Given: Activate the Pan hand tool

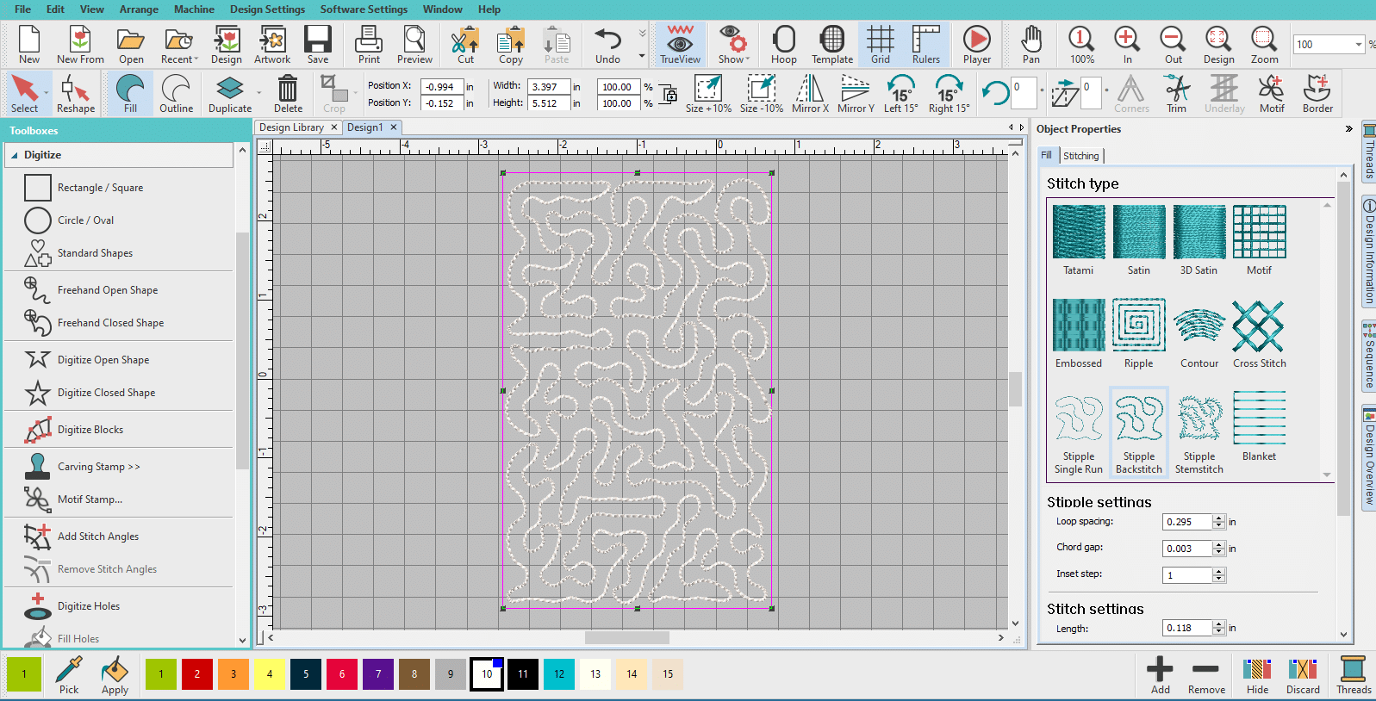Looking at the screenshot, I should click(x=1031, y=44).
